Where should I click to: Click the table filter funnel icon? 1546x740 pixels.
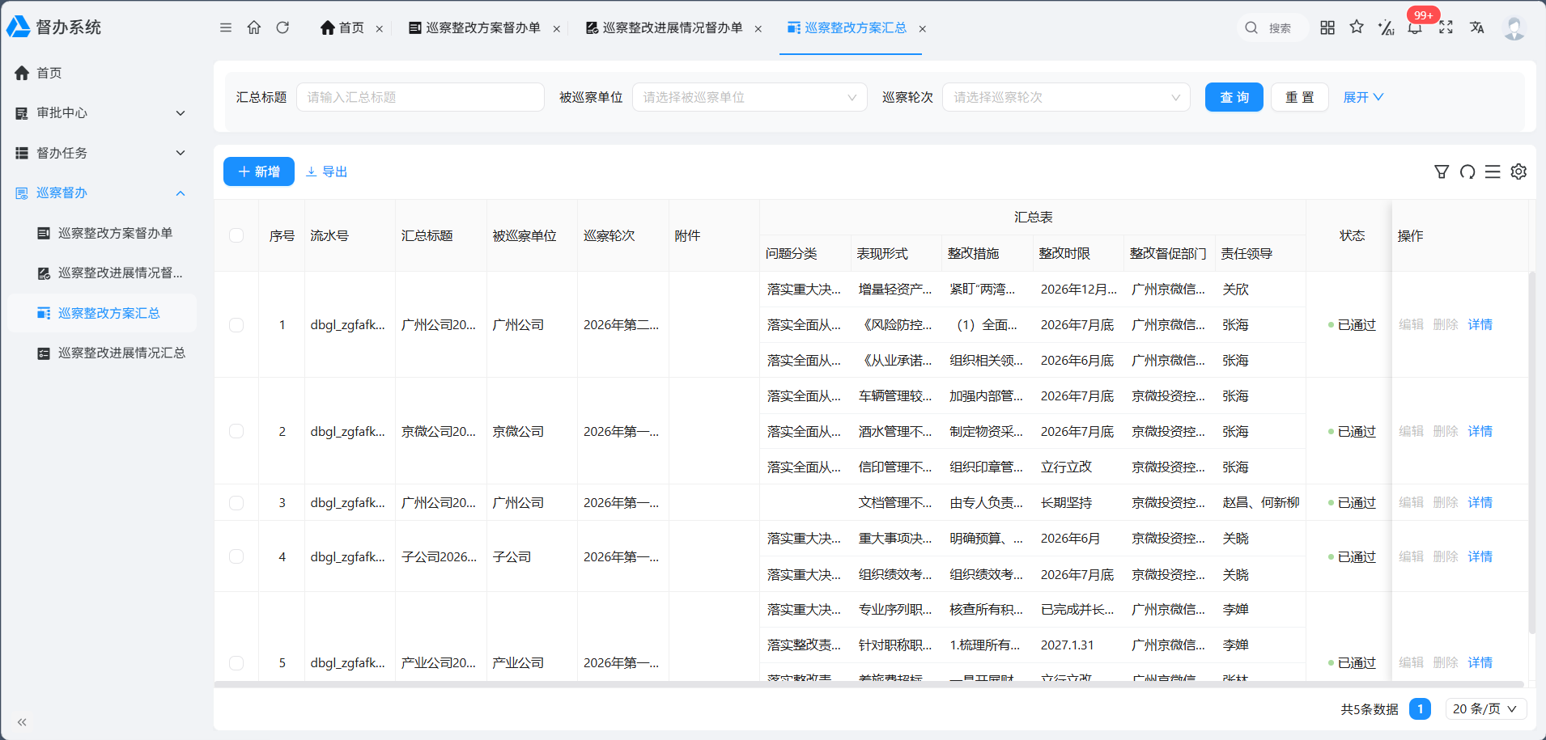click(x=1442, y=171)
